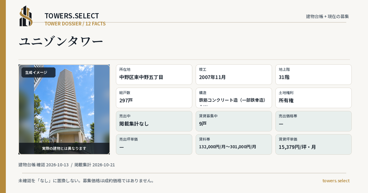Open the generated tower building image
Image resolution: width=368 pixels, height=193 pixels.
(x=64, y=109)
